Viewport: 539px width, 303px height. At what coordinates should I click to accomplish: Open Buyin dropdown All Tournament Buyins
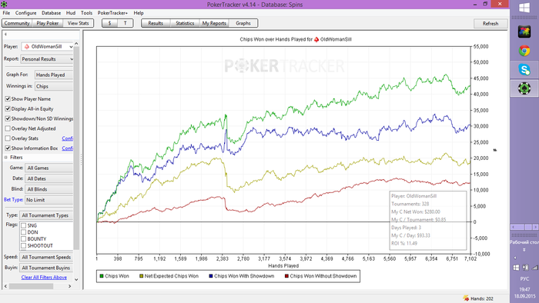click(x=46, y=268)
